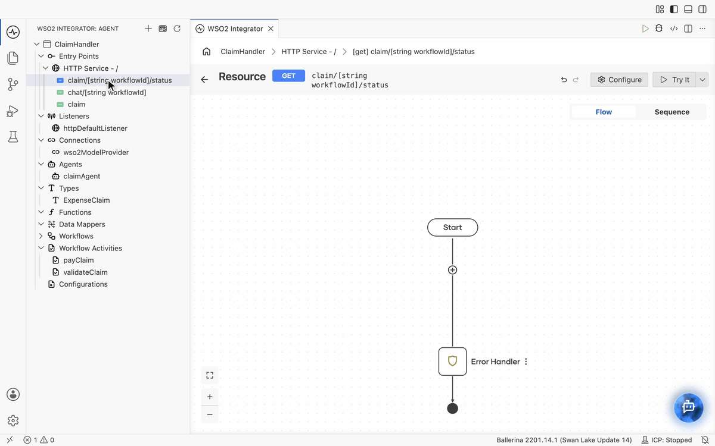Image resolution: width=715 pixels, height=446 pixels.
Task: Click ICP: Stopped in the status bar
Action: 666,440
